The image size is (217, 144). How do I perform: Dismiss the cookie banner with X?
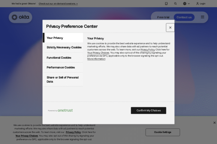pyautogui.click(x=214, y=123)
